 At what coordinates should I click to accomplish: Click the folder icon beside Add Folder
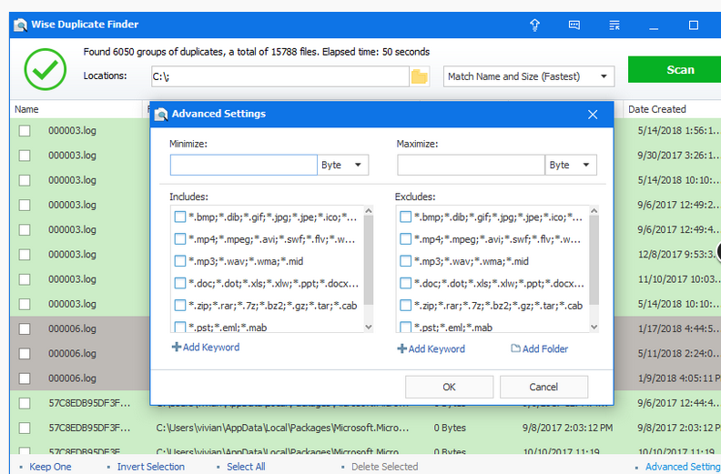point(515,348)
